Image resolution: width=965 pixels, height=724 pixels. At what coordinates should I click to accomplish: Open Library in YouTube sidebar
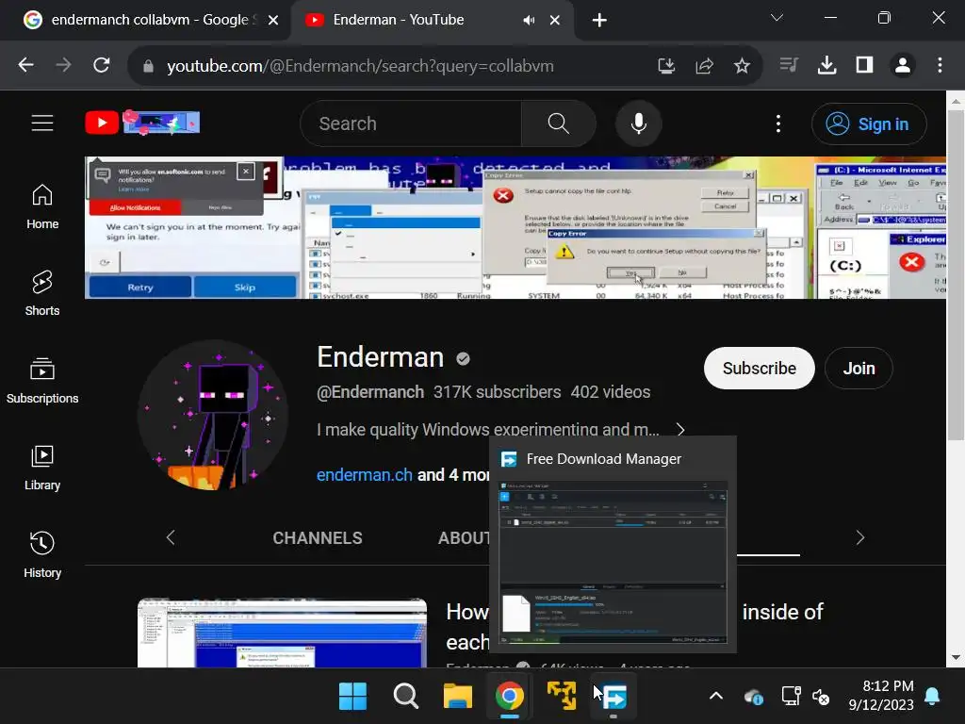point(42,468)
